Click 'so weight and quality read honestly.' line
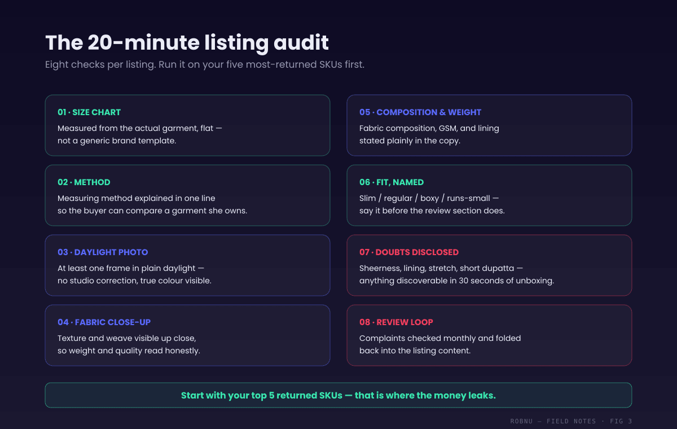The width and height of the screenshot is (677, 429). pyautogui.click(x=129, y=351)
